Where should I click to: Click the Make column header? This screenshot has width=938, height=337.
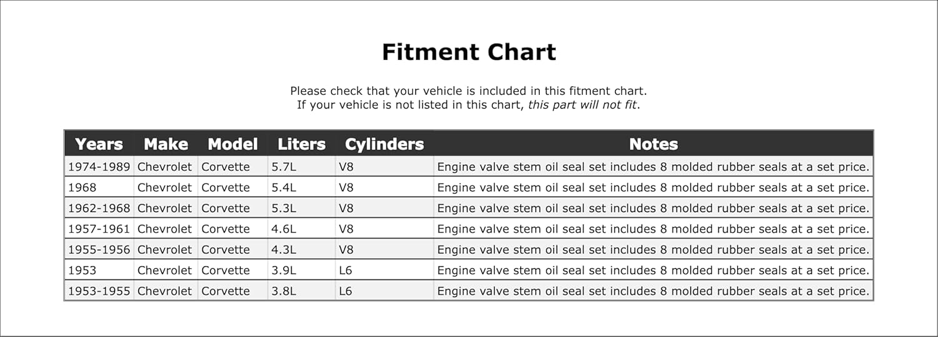(x=166, y=144)
